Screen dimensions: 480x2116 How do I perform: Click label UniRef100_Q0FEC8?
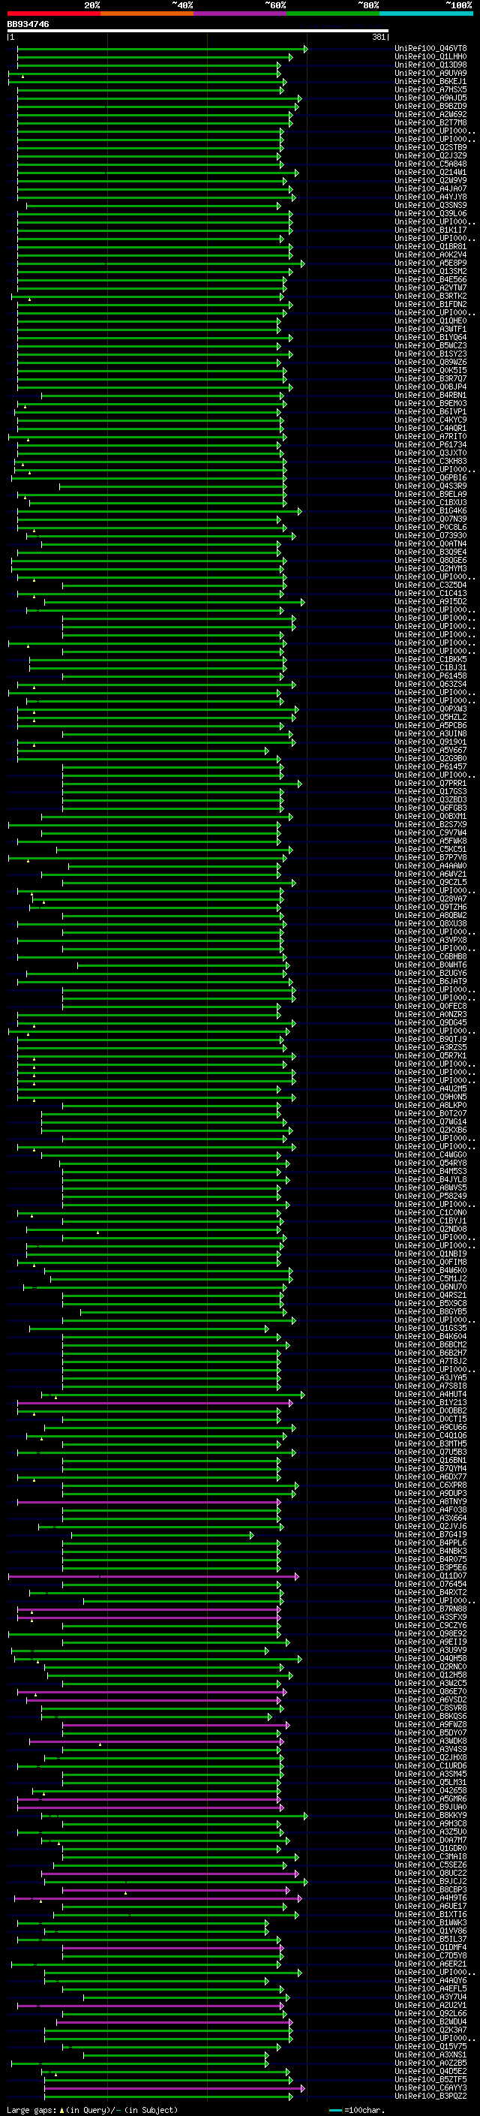pos(430,1007)
